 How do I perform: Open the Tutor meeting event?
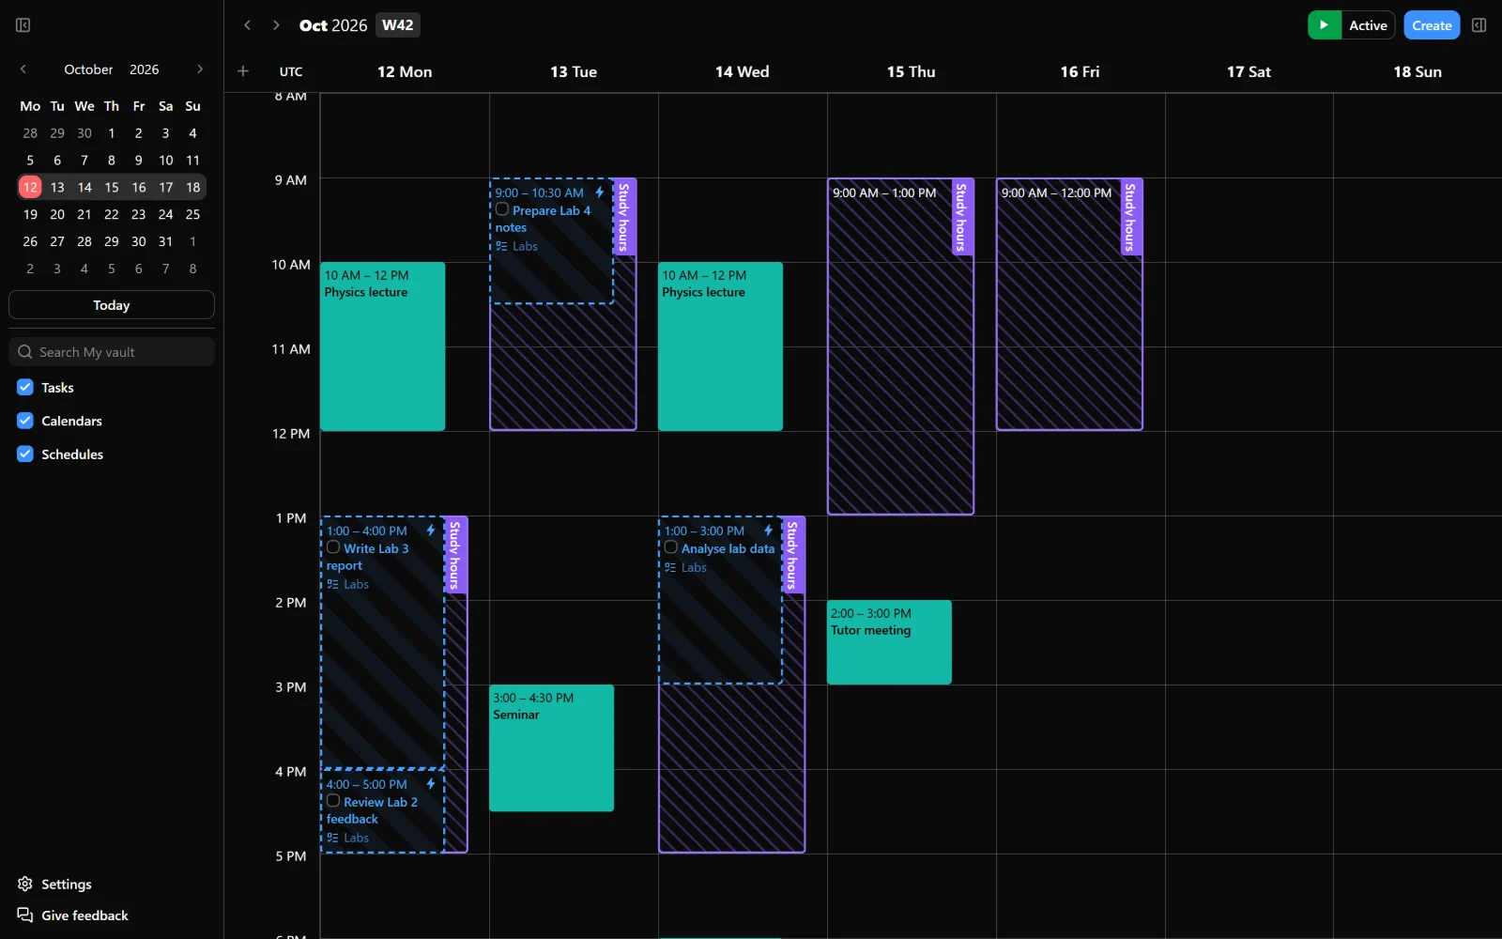pos(889,642)
